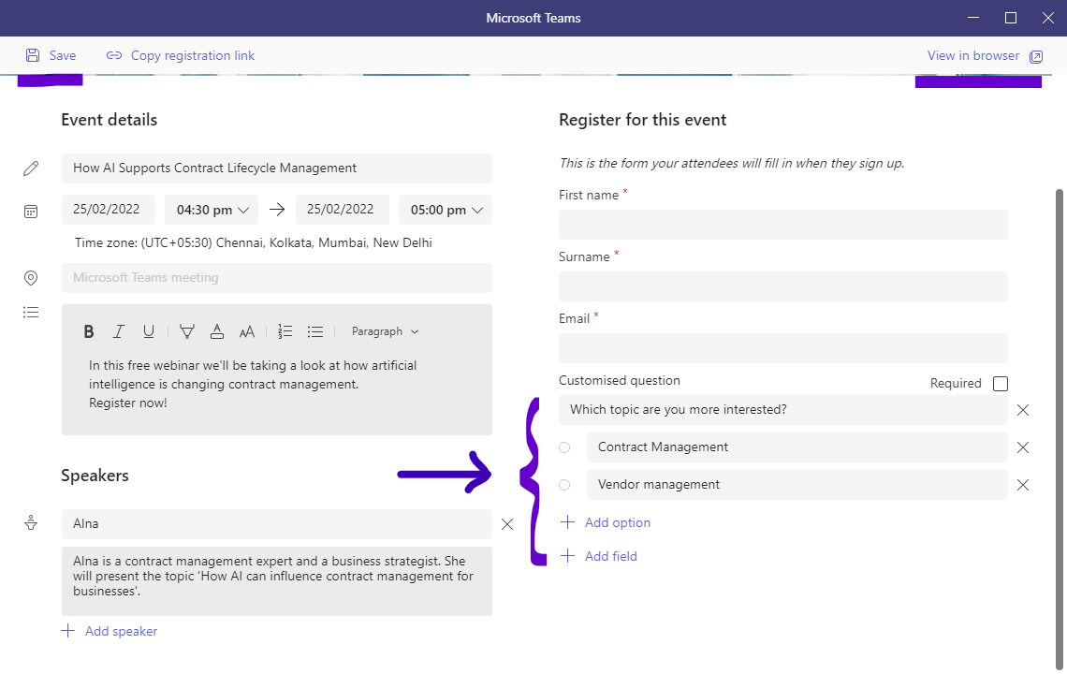Open the text highlight marker tool

point(186,330)
